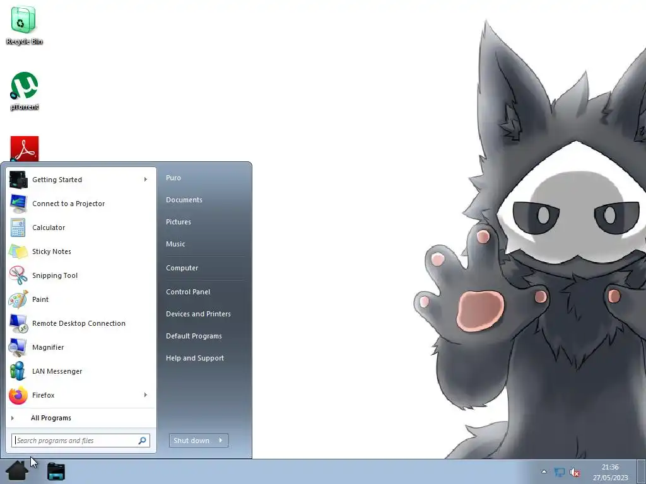Launch Remote Desktop Connection by its label

pos(79,323)
